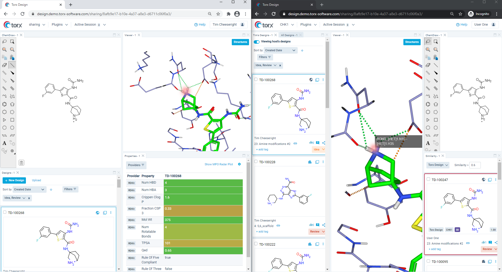This screenshot has height=272, width=502.
Task: Click globe icon on TD-100247 similarity card
Action: pyautogui.click(x=483, y=180)
